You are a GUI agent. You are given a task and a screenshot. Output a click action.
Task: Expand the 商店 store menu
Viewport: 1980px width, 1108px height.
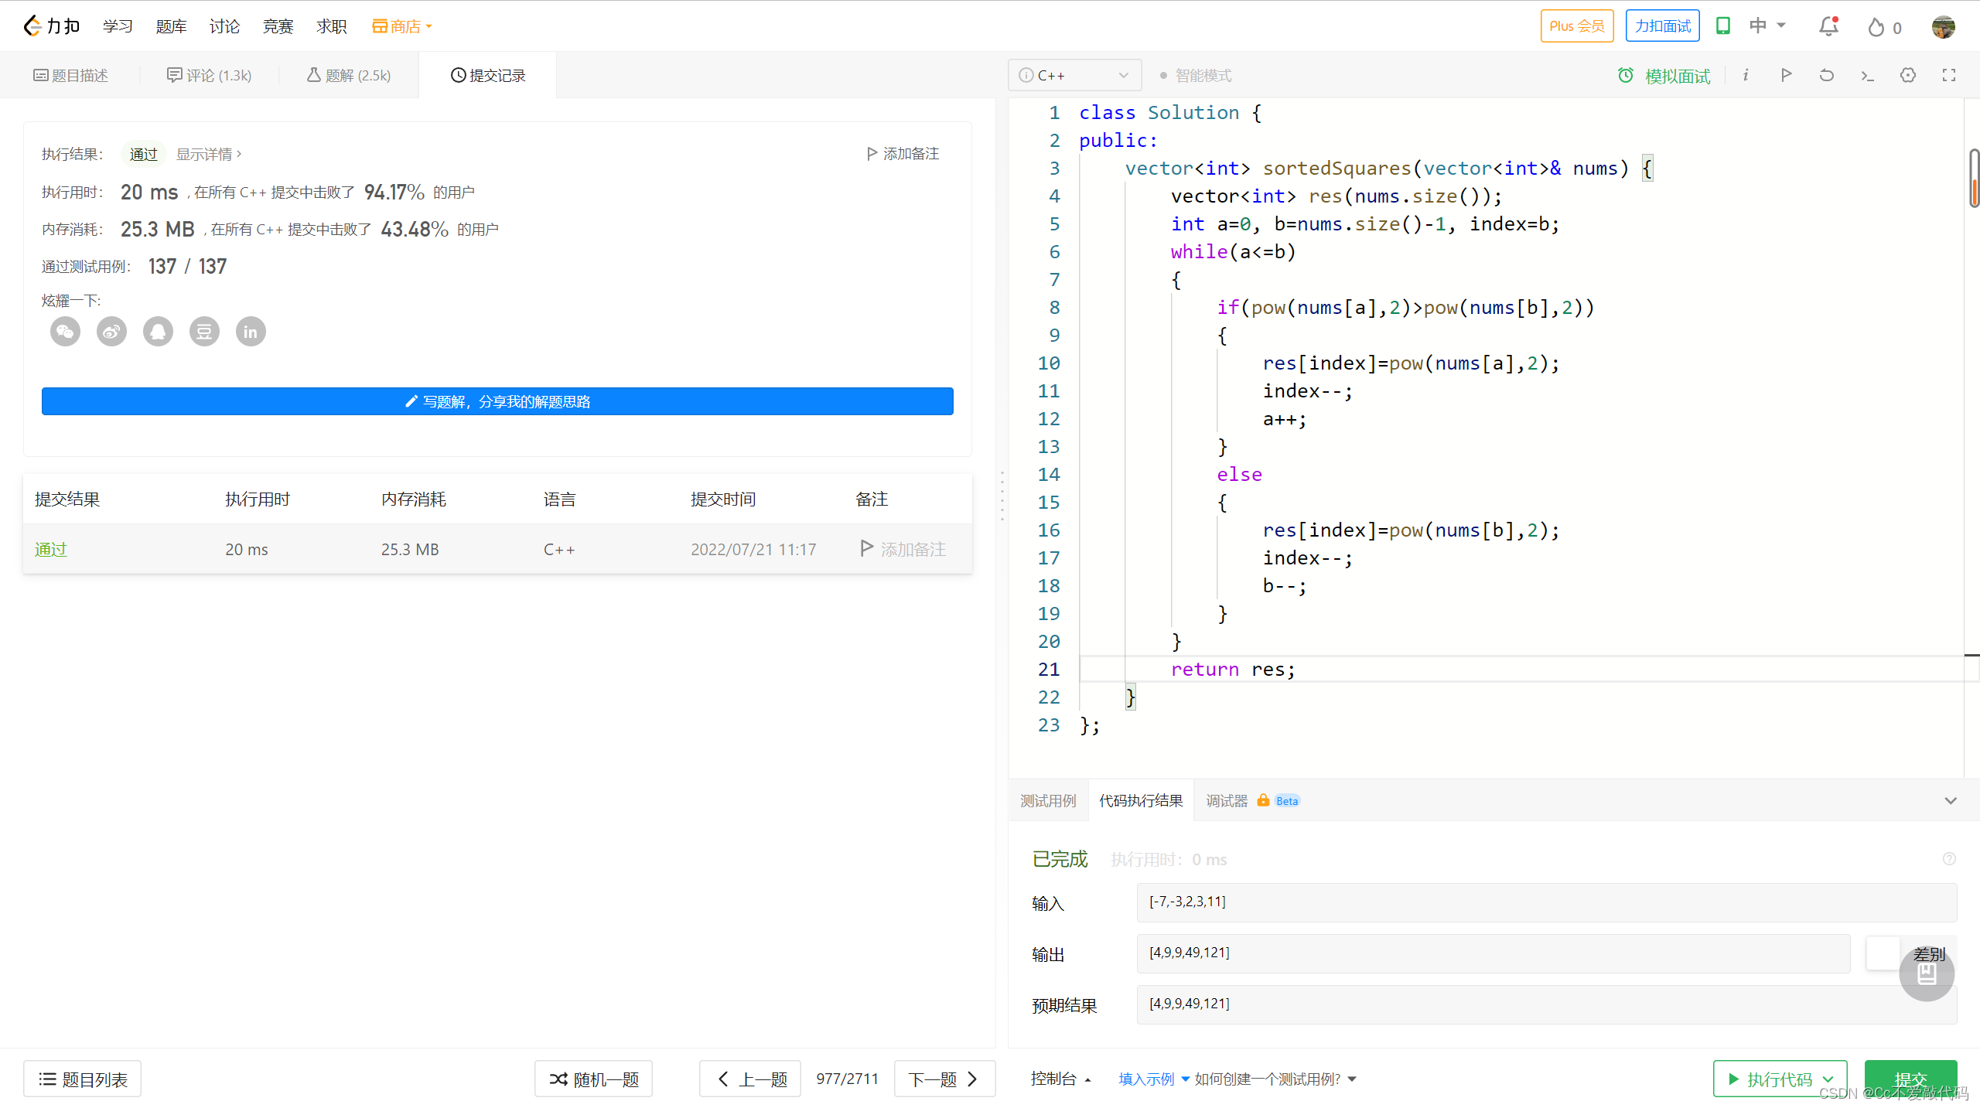(402, 27)
